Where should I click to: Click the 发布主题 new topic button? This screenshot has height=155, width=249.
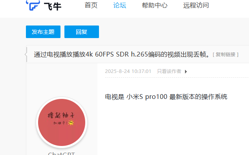point(43,32)
